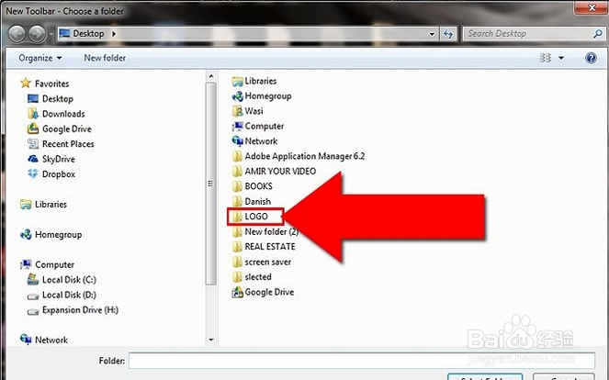Screen dimensions: 609x380
Task: Click the Libraries icon in file list
Action: [x=237, y=82]
